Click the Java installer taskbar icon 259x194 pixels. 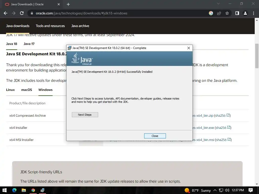pyautogui.click(x=42, y=190)
